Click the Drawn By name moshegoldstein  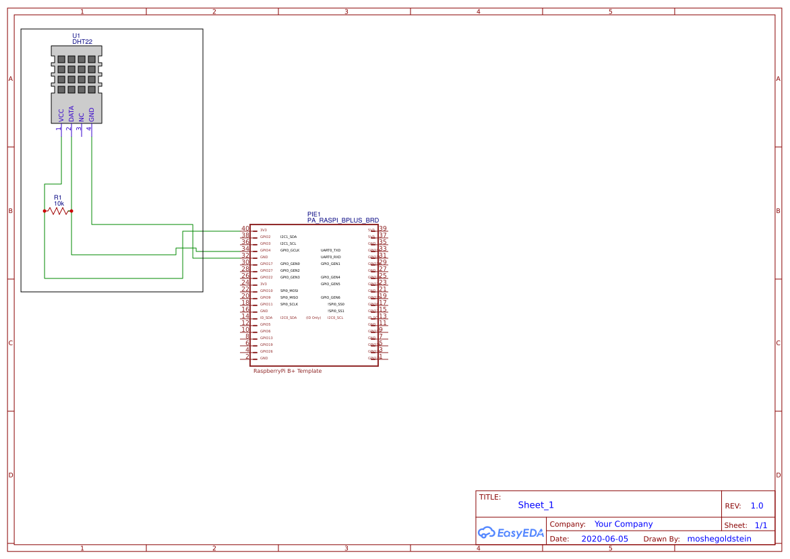point(721,539)
